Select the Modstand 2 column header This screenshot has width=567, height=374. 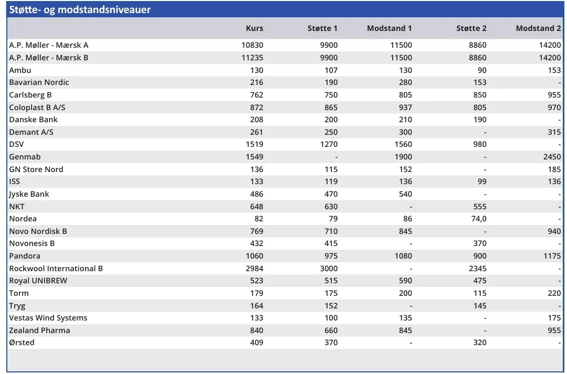tap(538, 28)
